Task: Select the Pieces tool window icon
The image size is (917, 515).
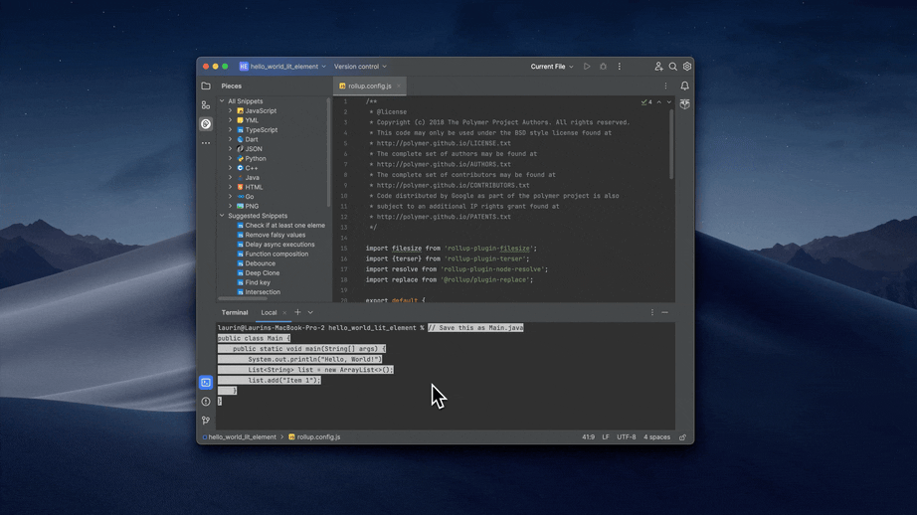Action: pyautogui.click(x=206, y=124)
